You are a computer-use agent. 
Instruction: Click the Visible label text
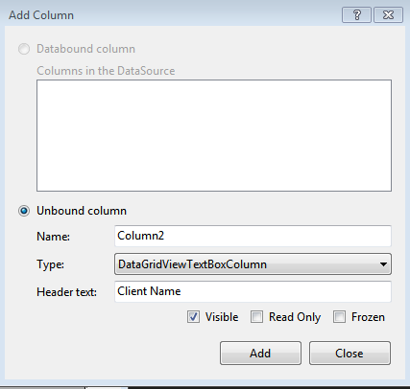coord(222,317)
